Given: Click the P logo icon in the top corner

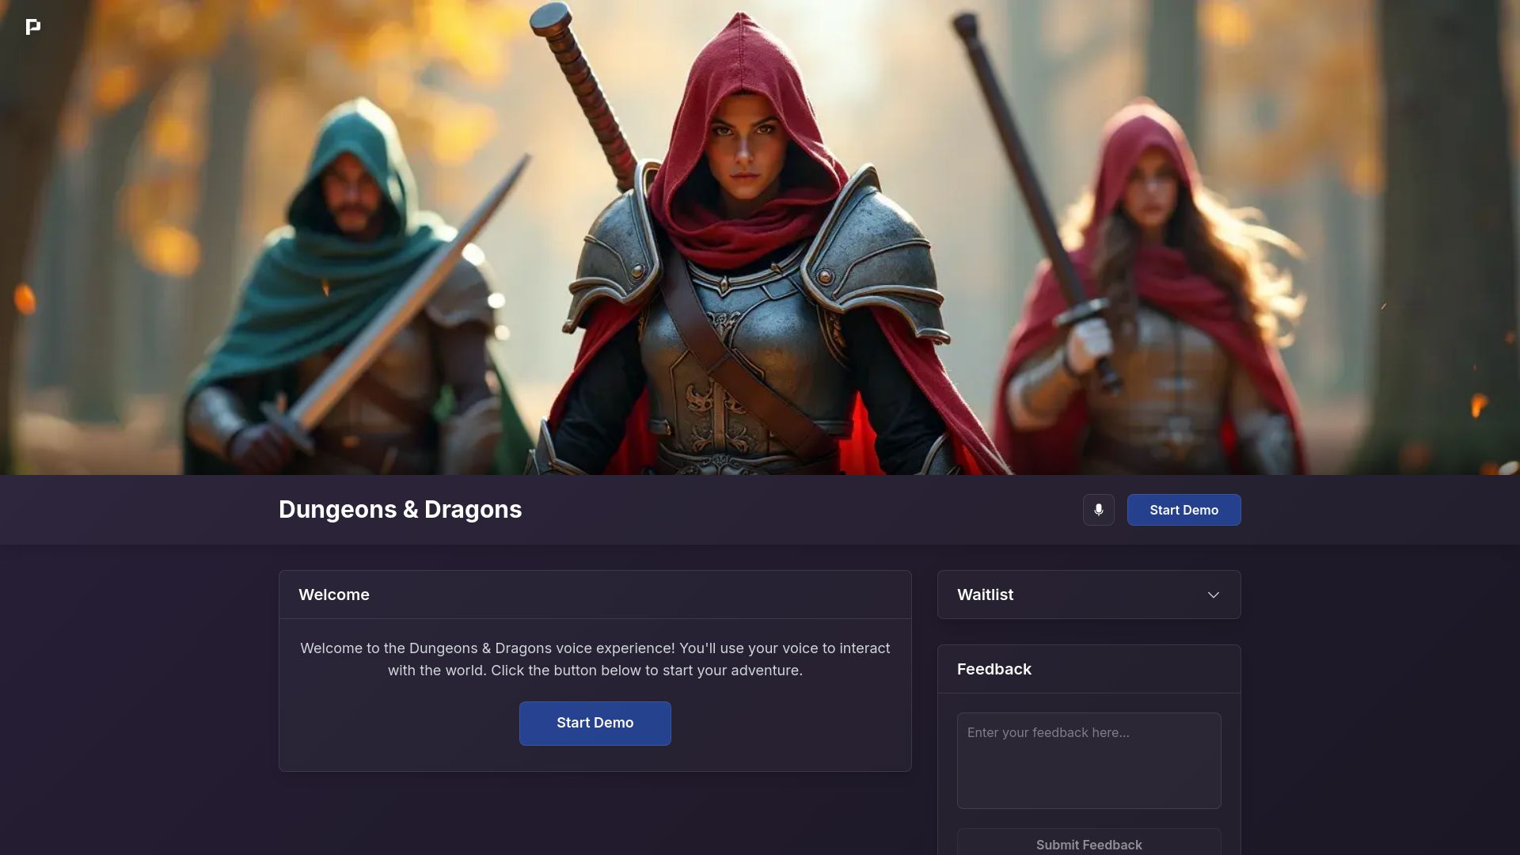Looking at the screenshot, I should pyautogui.click(x=32, y=27).
